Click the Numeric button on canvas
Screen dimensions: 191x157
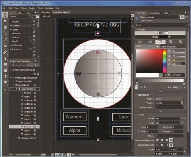point(75,117)
